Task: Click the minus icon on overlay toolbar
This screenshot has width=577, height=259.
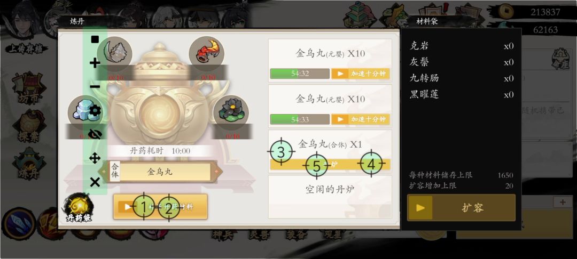Action: click(x=95, y=87)
